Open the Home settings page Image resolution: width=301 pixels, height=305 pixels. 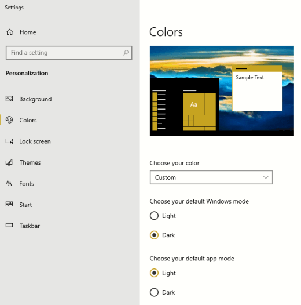pos(28,32)
